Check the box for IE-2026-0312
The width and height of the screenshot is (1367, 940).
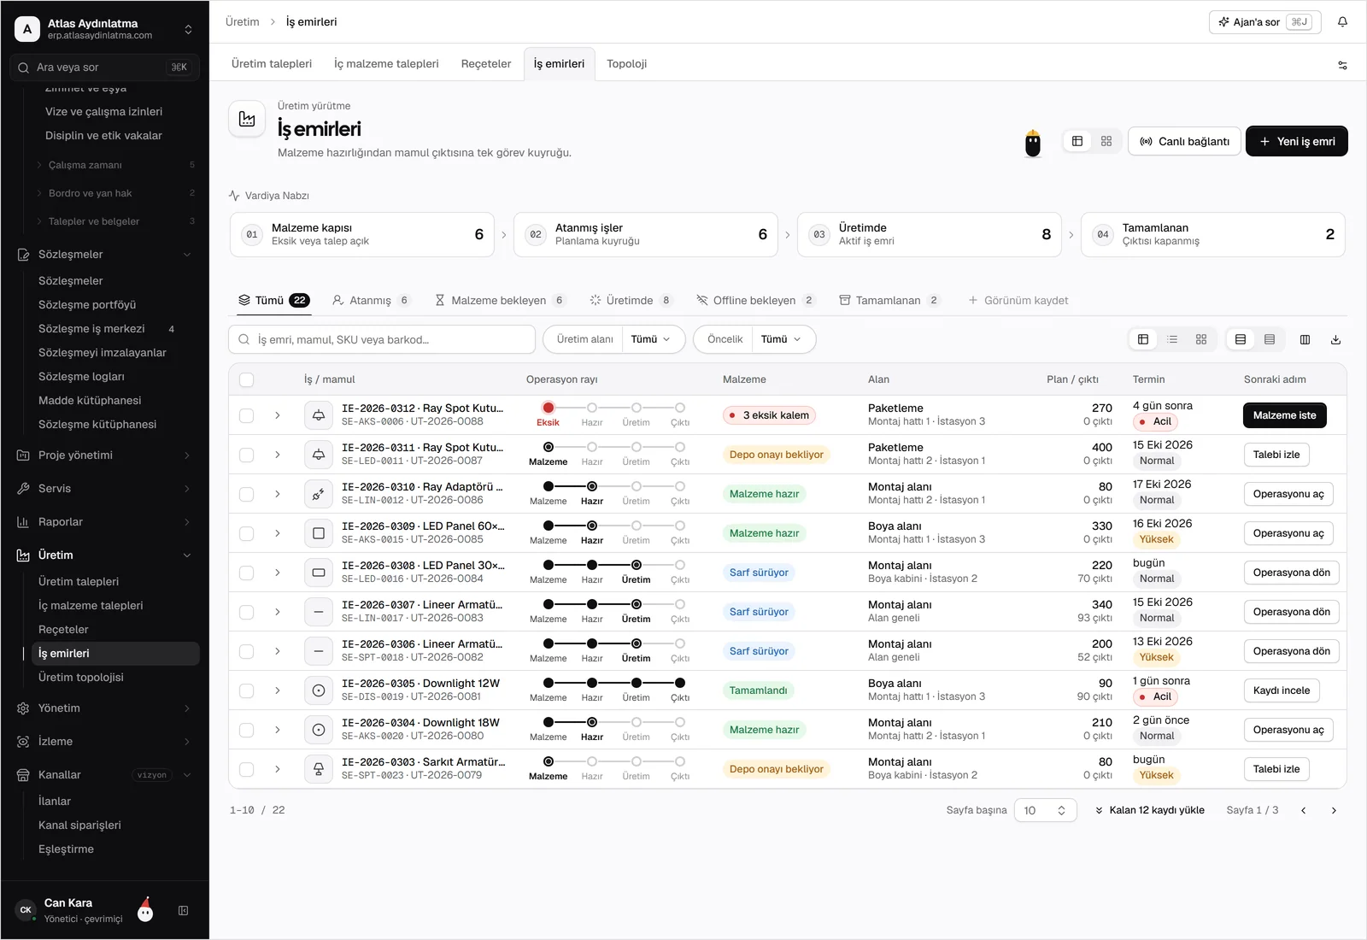pyautogui.click(x=246, y=415)
